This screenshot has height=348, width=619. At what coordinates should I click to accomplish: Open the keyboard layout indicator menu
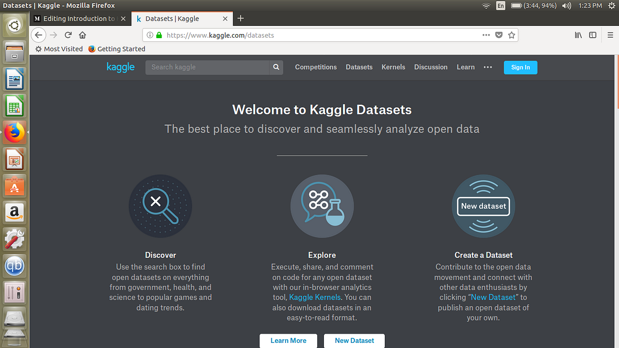tap(500, 6)
